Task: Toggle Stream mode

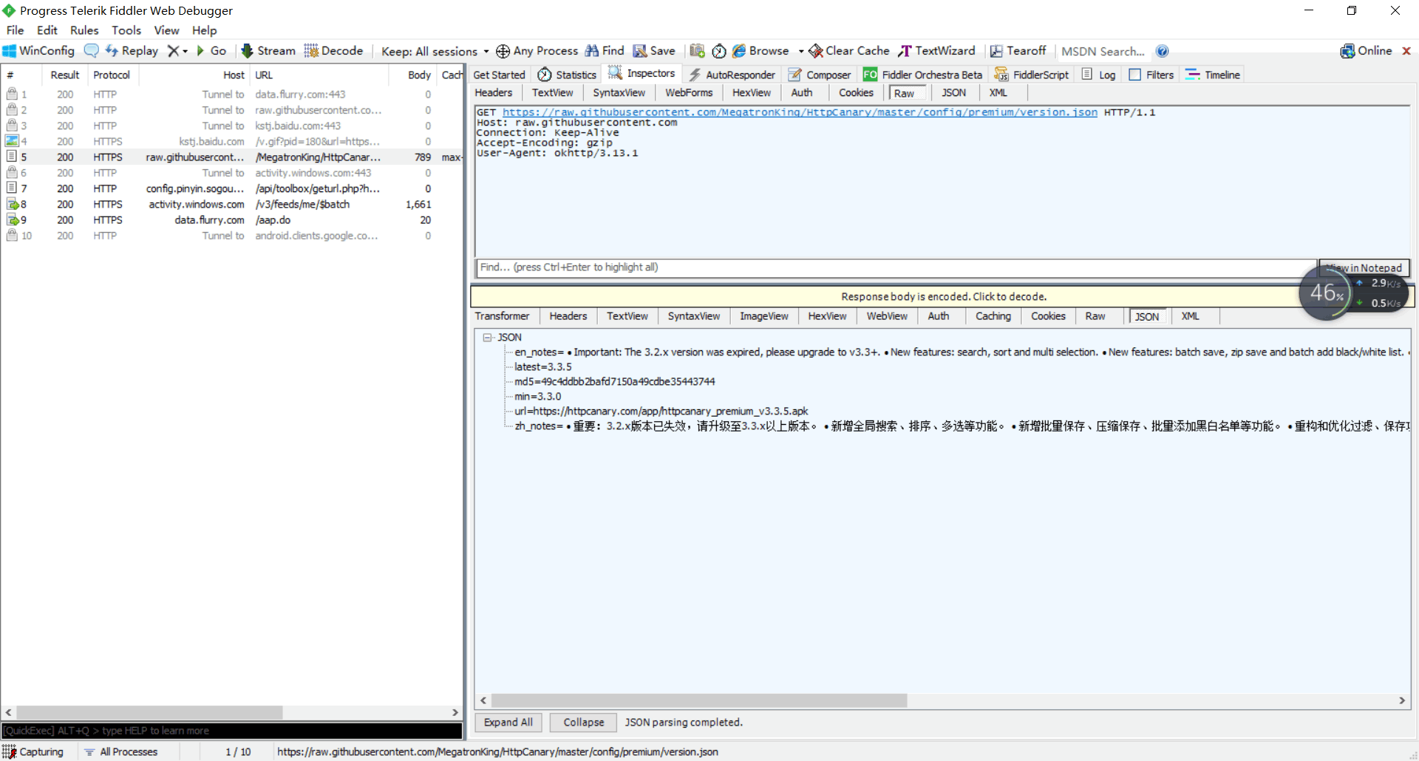Action: [268, 50]
